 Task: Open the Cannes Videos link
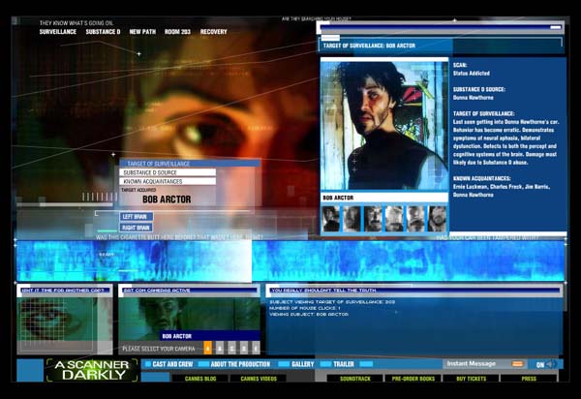click(x=259, y=379)
